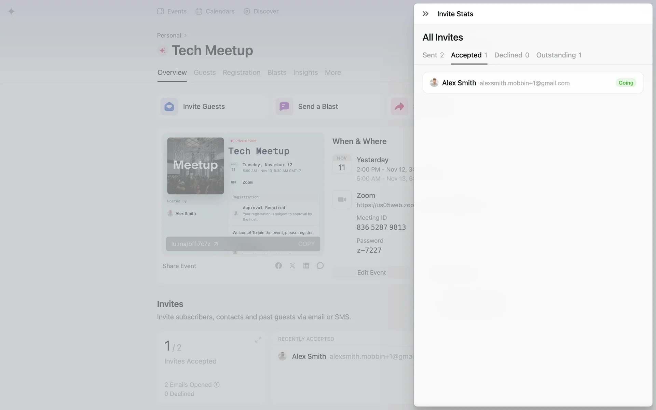
Task: Click the Send a Blast button
Action: coord(318,107)
